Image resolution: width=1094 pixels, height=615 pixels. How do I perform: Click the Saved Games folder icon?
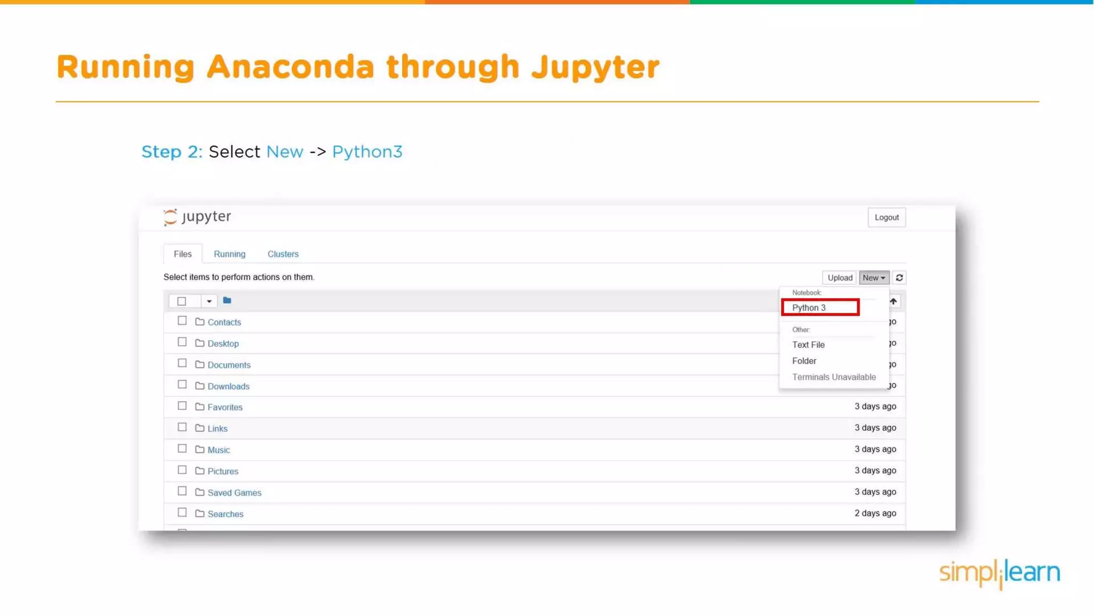200,492
